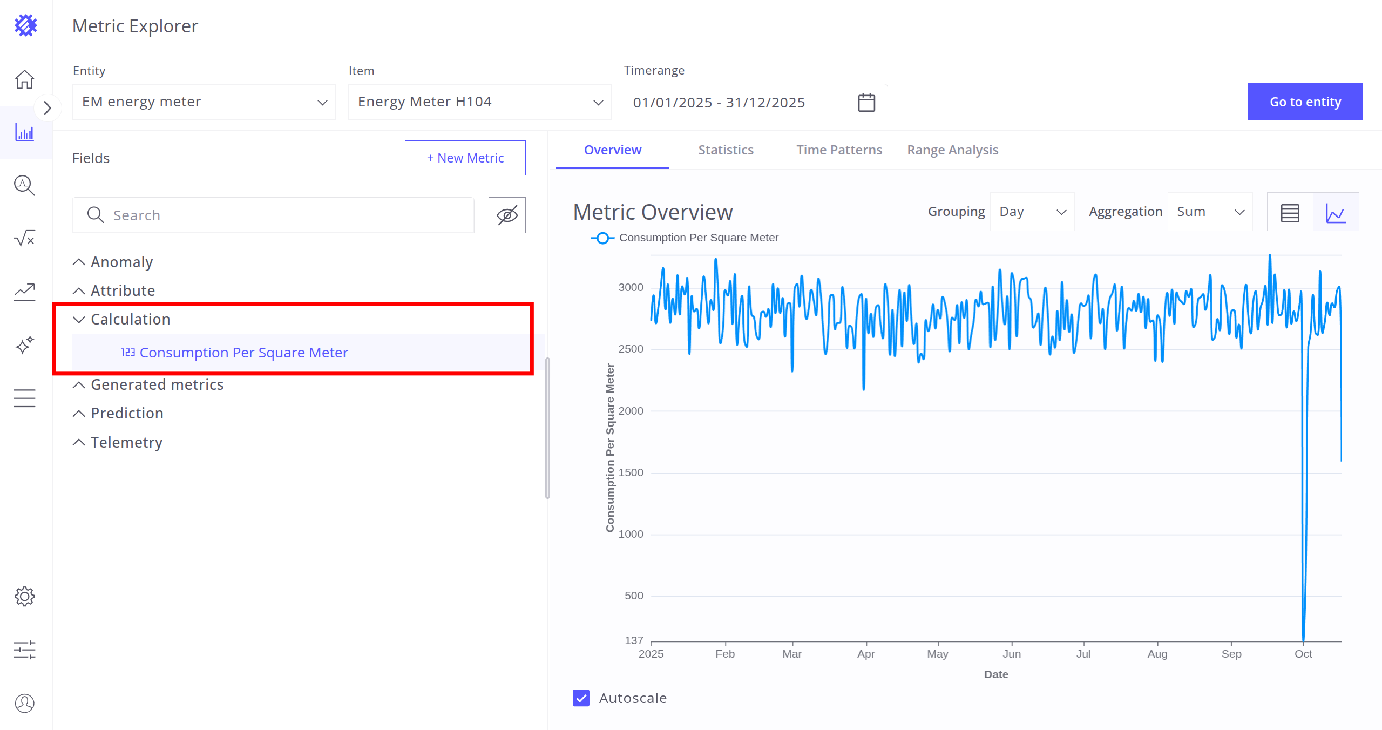Open the settings gear icon
The height and width of the screenshot is (730, 1382).
click(25, 596)
